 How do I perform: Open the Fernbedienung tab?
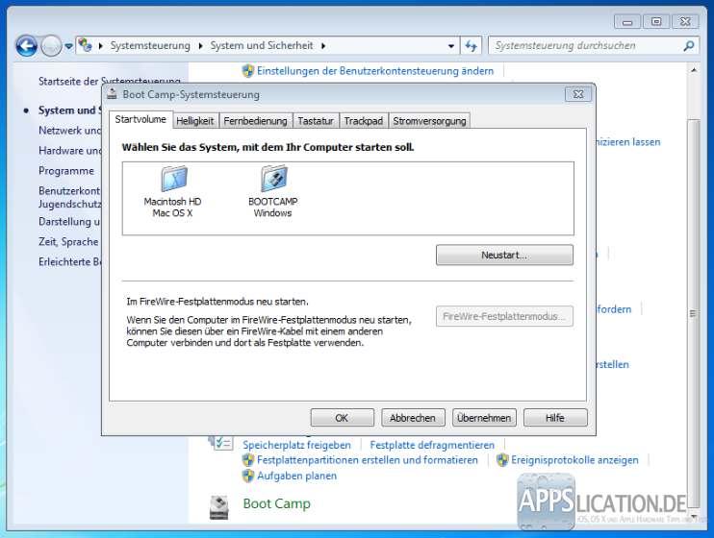(255, 121)
